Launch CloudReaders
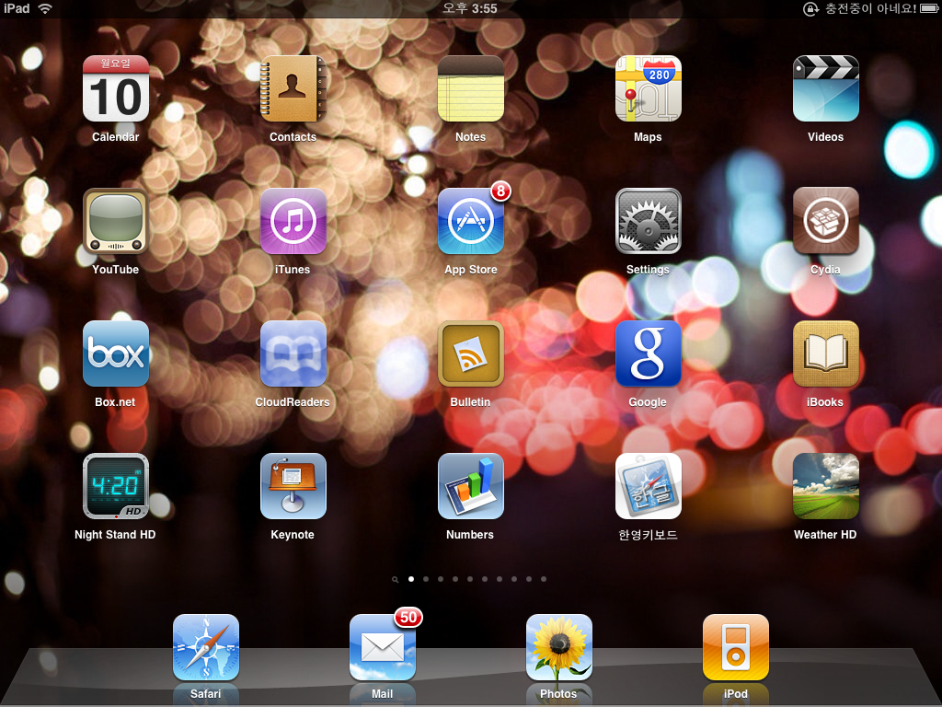The height and width of the screenshot is (707, 942). point(293,353)
